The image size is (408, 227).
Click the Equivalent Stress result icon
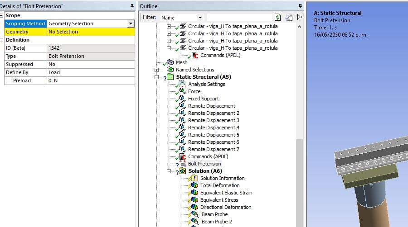click(x=194, y=200)
